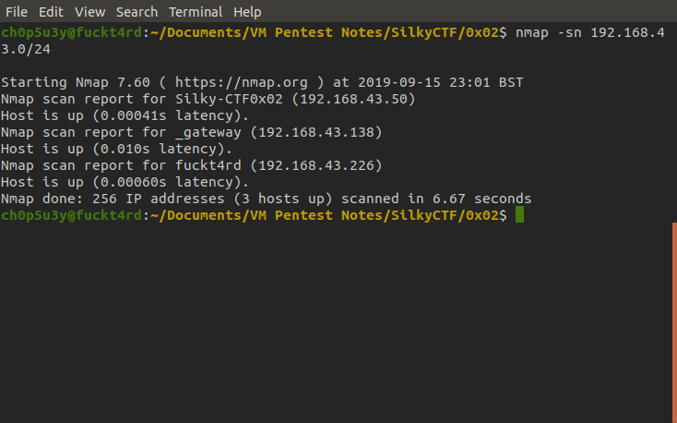Open the Search menu
The width and height of the screenshot is (677, 423).
137,12
